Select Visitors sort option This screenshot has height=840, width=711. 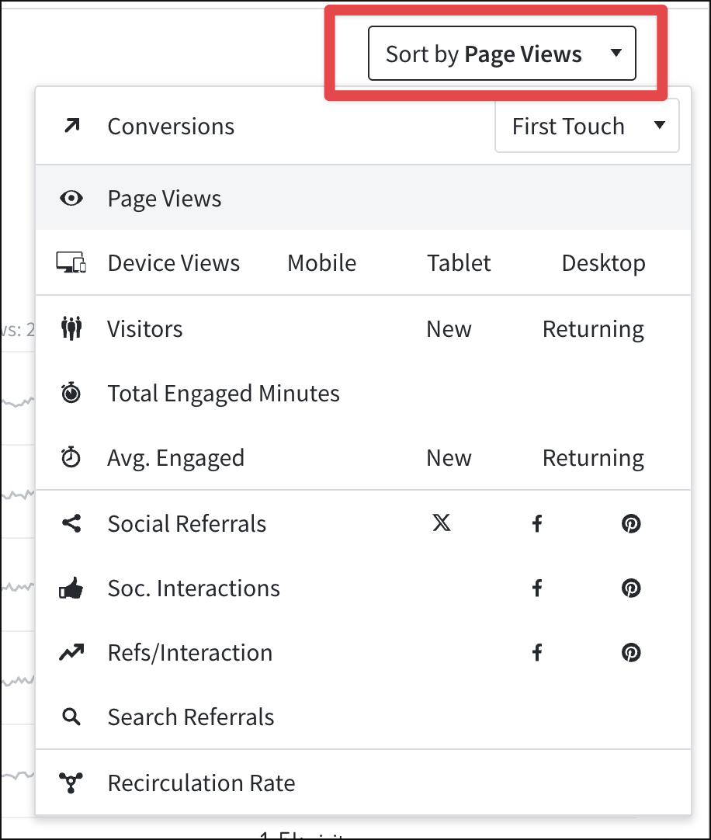[x=144, y=329]
